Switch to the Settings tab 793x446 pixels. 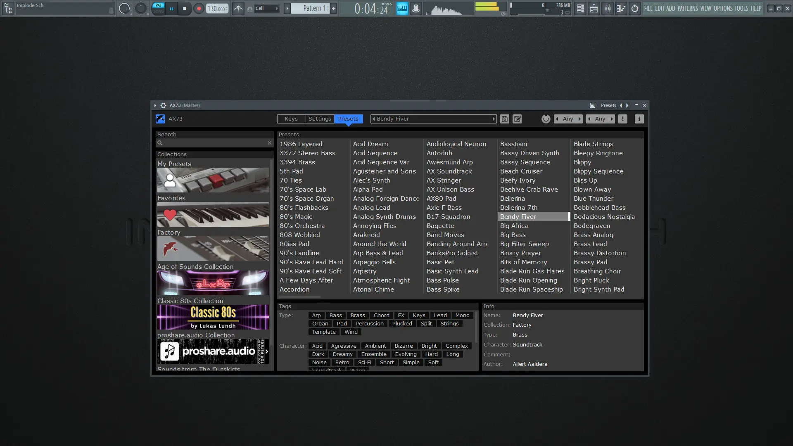320,119
